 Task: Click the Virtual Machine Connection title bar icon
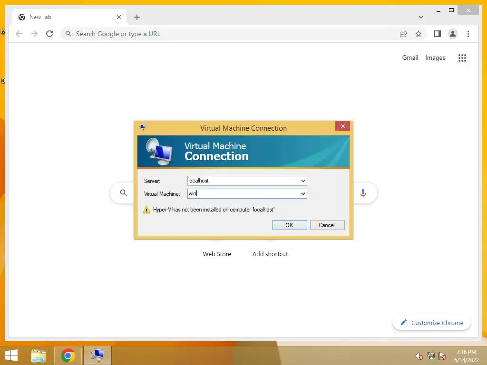point(143,127)
